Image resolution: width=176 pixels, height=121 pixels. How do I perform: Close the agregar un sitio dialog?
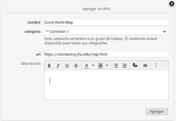pos(172,4)
